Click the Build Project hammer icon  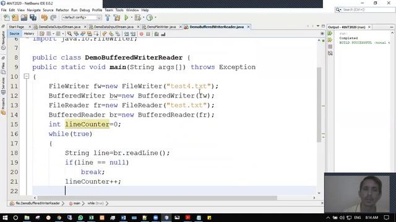(108, 17)
